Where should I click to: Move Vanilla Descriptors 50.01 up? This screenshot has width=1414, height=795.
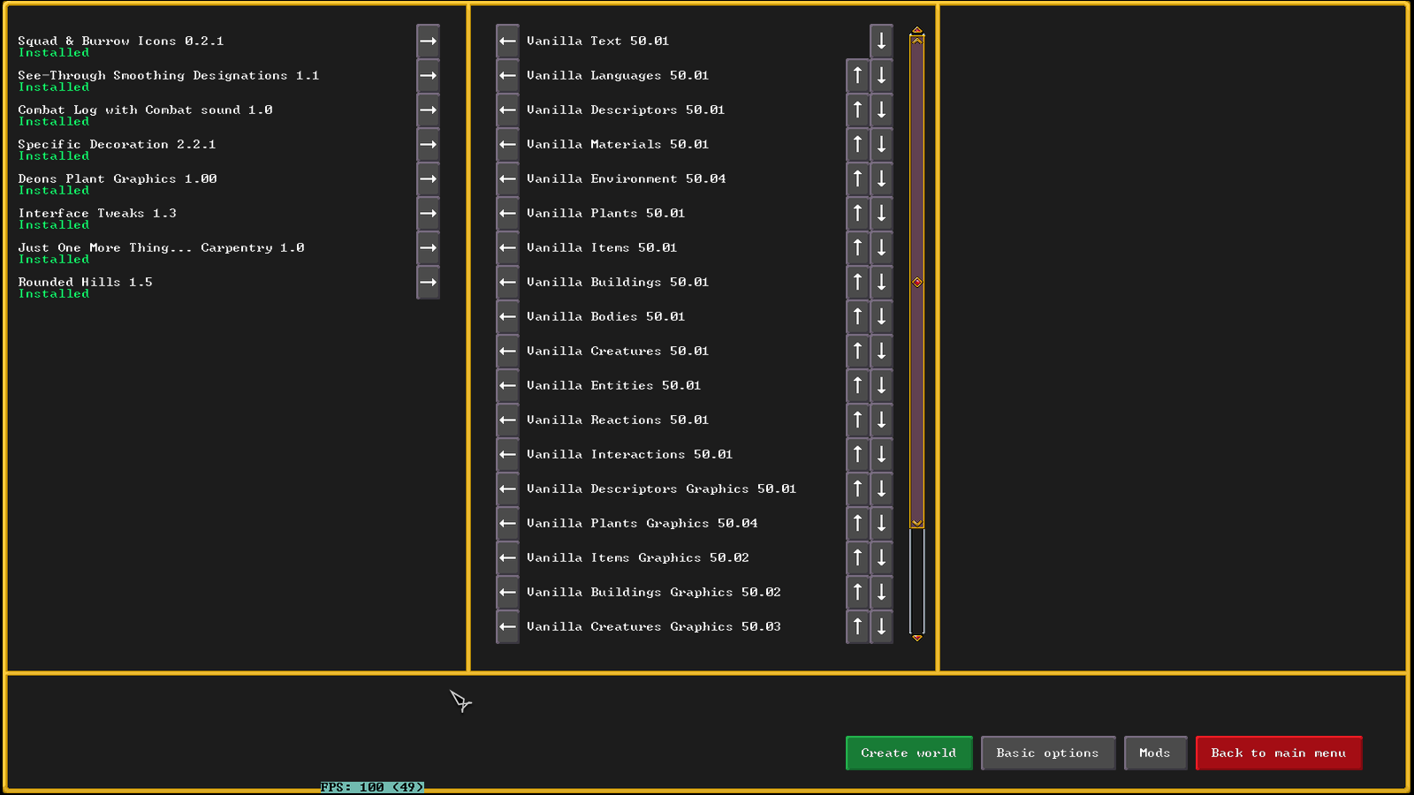(x=857, y=110)
